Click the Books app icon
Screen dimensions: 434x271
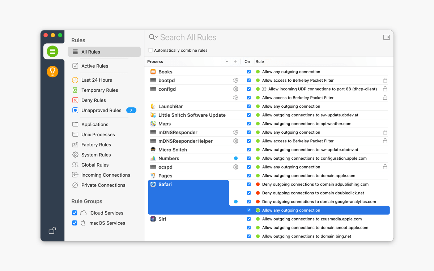click(x=153, y=72)
